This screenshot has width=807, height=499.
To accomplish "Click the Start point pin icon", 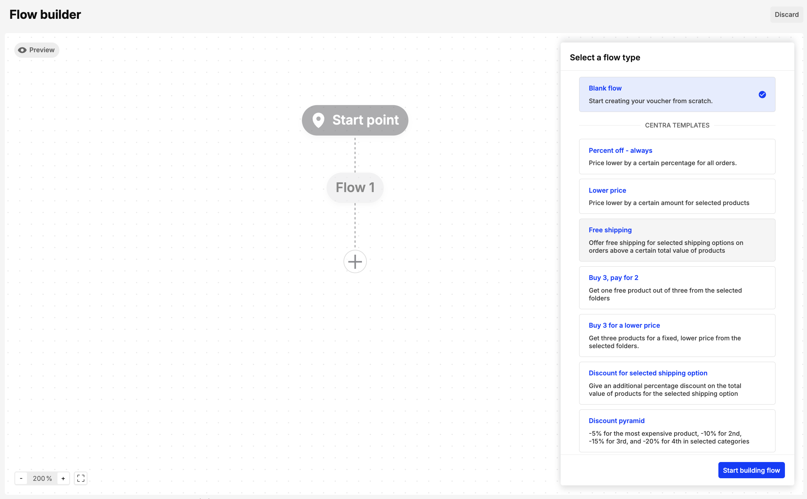I will (x=318, y=120).
